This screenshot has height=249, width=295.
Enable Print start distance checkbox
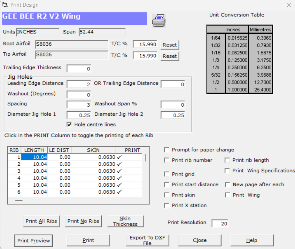[166, 185]
